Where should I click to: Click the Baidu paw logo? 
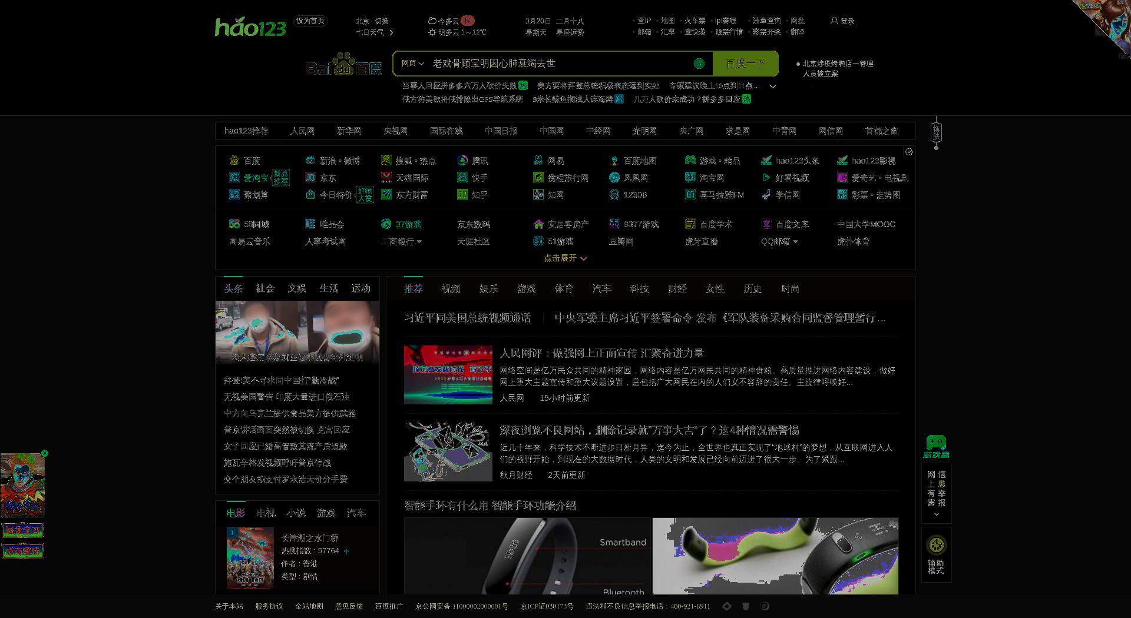pos(345,64)
